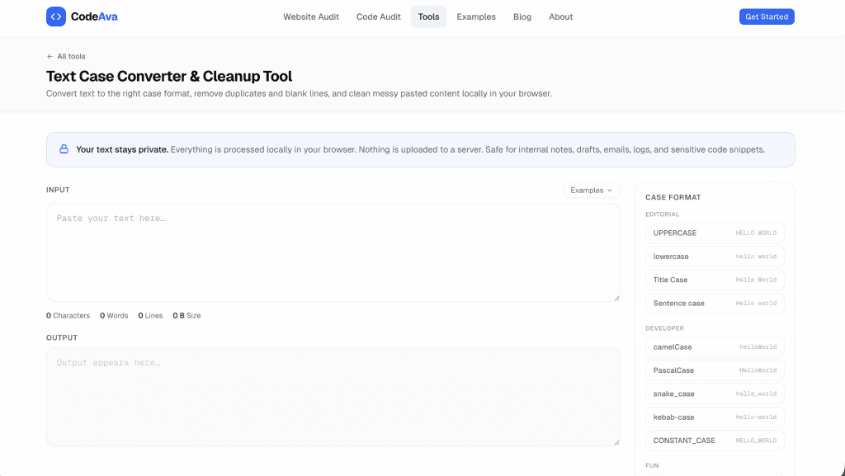Click the back arrow beside All tools
The width and height of the screenshot is (845, 476).
50,56
